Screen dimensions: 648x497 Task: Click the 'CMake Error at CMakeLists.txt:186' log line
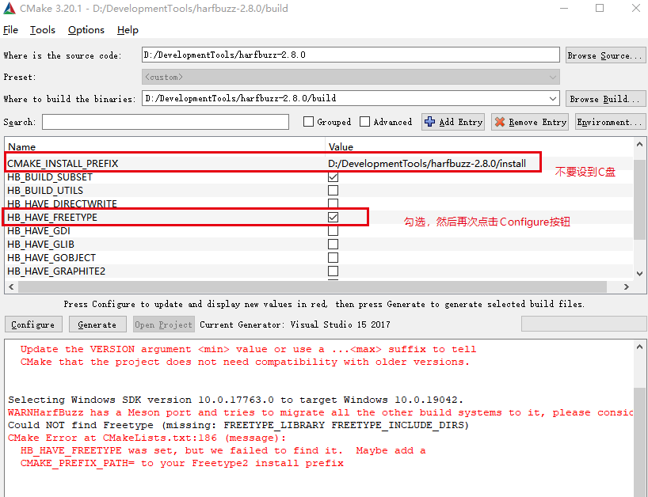click(x=147, y=438)
